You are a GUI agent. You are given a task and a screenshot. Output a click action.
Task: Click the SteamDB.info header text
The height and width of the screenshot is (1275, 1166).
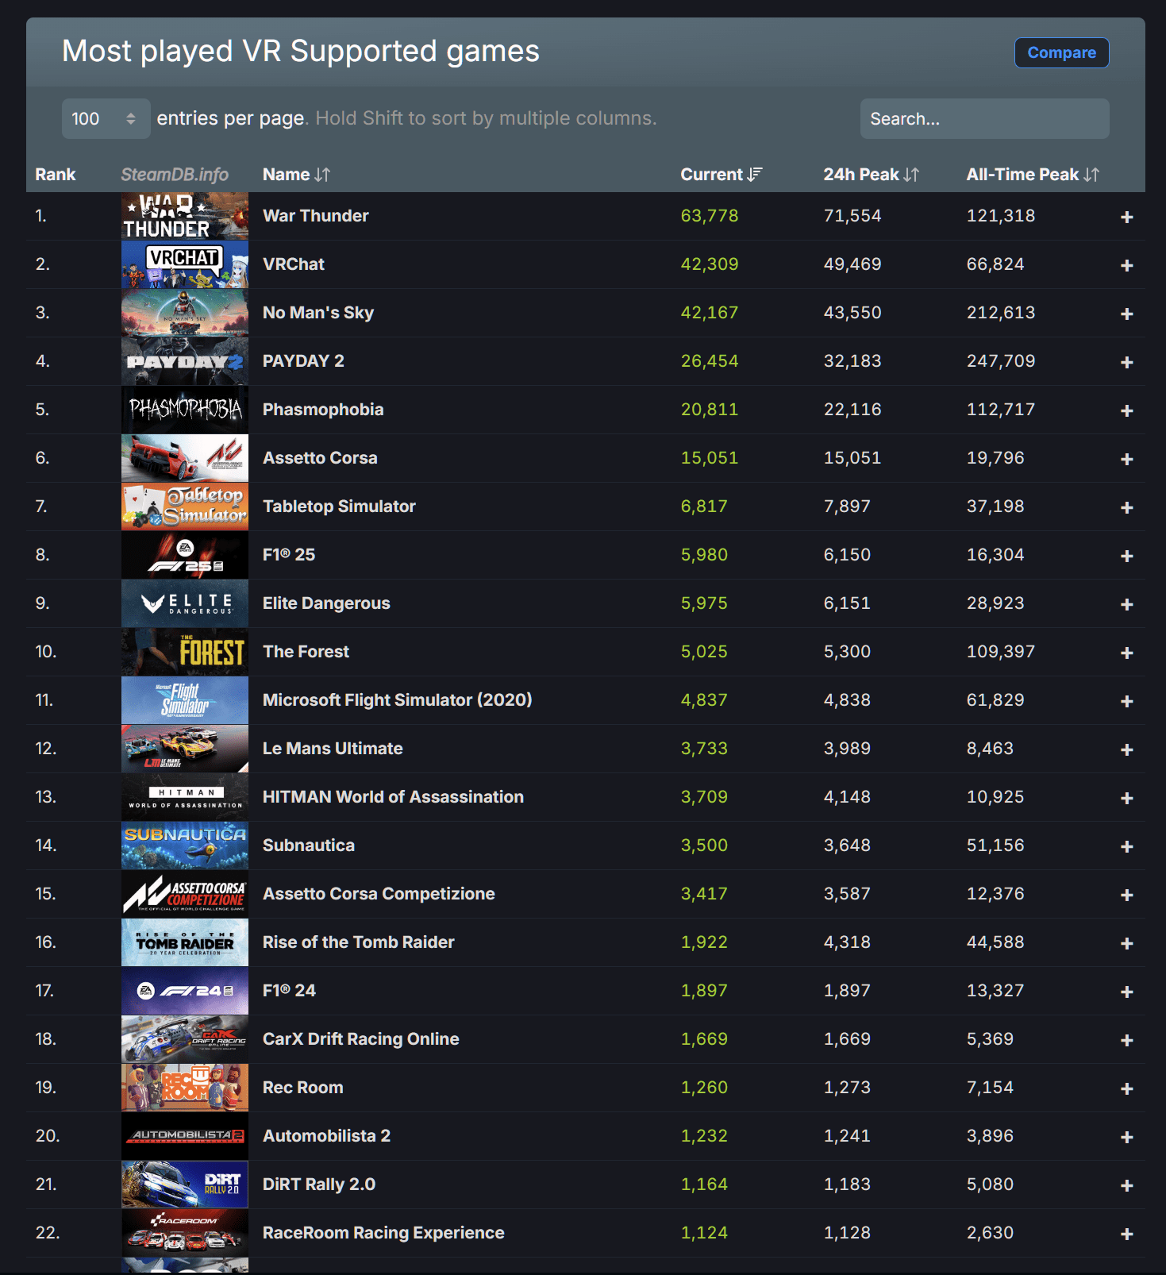click(x=175, y=175)
